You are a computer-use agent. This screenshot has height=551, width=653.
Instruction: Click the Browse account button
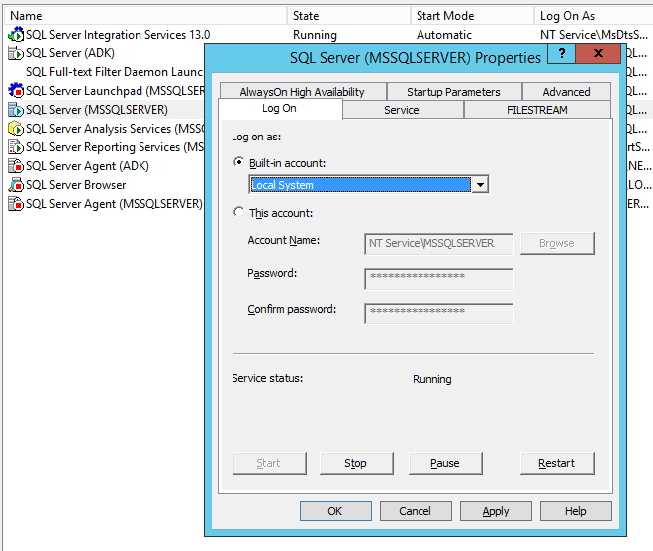(x=557, y=243)
